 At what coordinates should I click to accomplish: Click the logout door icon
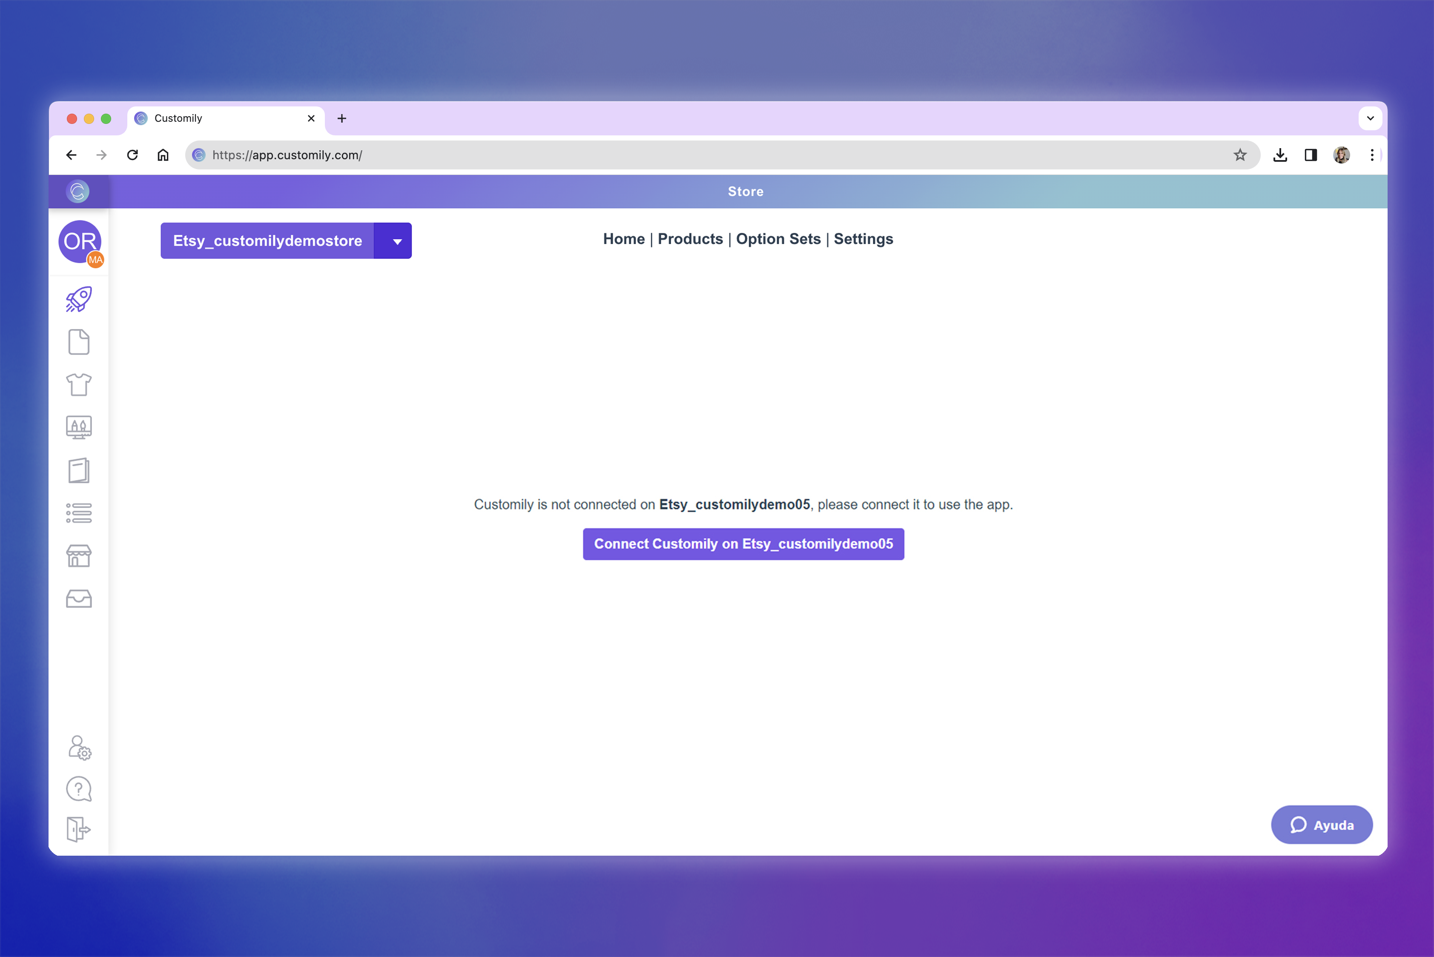79,829
